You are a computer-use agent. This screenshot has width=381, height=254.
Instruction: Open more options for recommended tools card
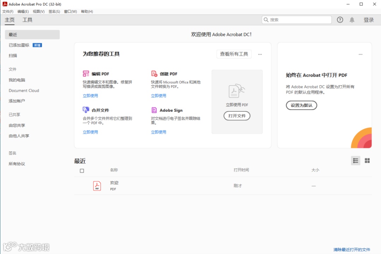pyautogui.click(x=260, y=54)
